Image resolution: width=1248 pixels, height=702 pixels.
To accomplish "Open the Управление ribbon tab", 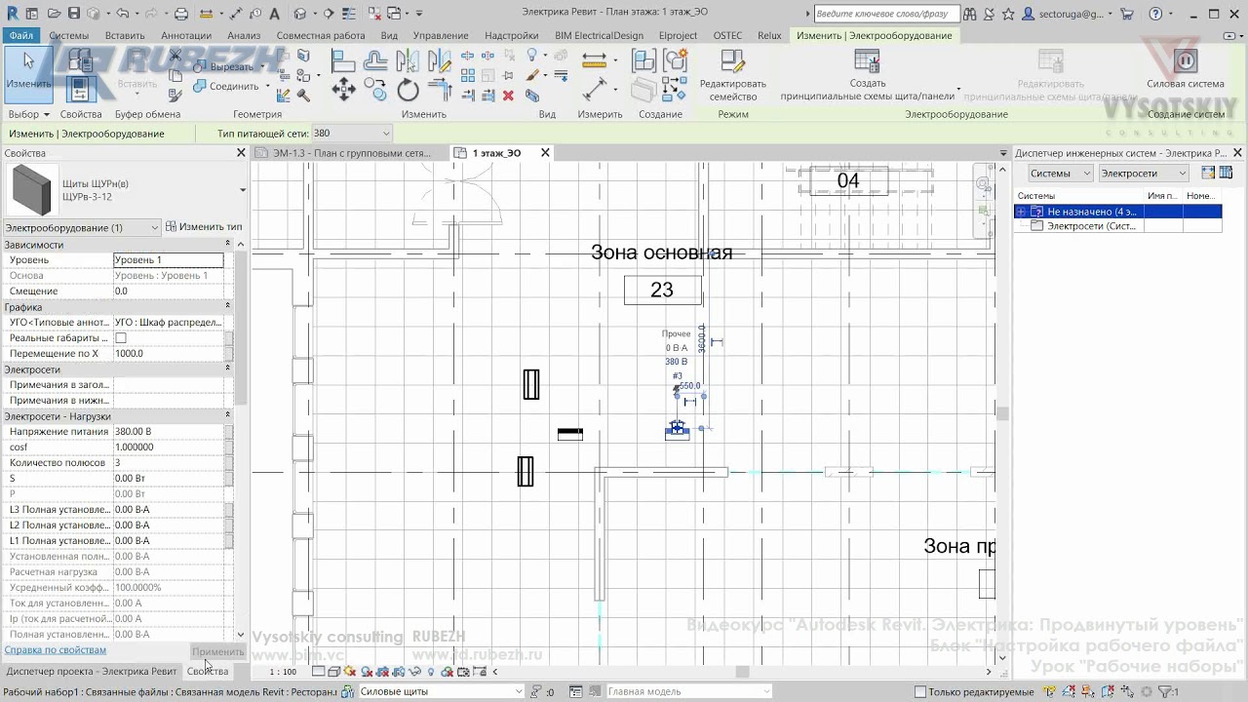I will pyautogui.click(x=441, y=35).
